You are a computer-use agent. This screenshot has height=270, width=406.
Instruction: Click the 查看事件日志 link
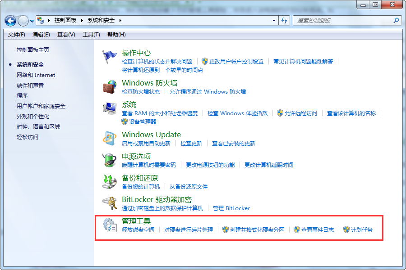318,229
